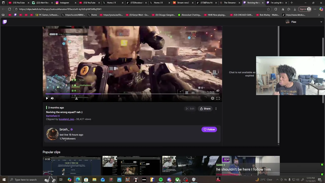Open the broxh_ channel avatar

(52, 134)
